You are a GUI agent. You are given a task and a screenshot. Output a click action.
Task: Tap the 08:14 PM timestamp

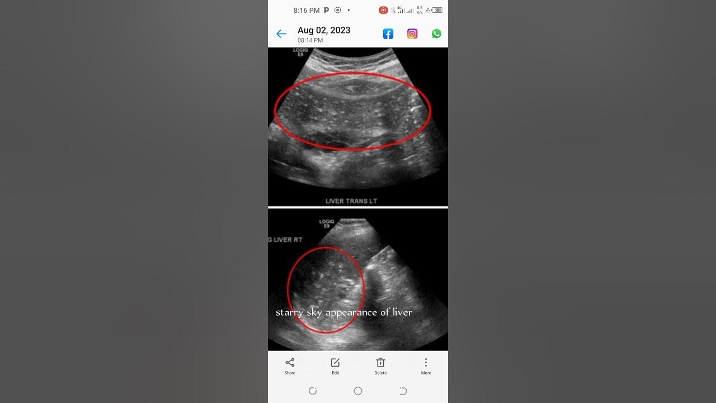coord(310,40)
